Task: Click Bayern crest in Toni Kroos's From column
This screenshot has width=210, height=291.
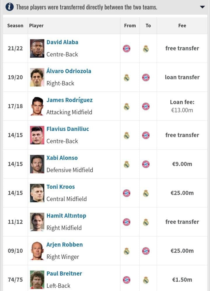Action: click(127, 193)
